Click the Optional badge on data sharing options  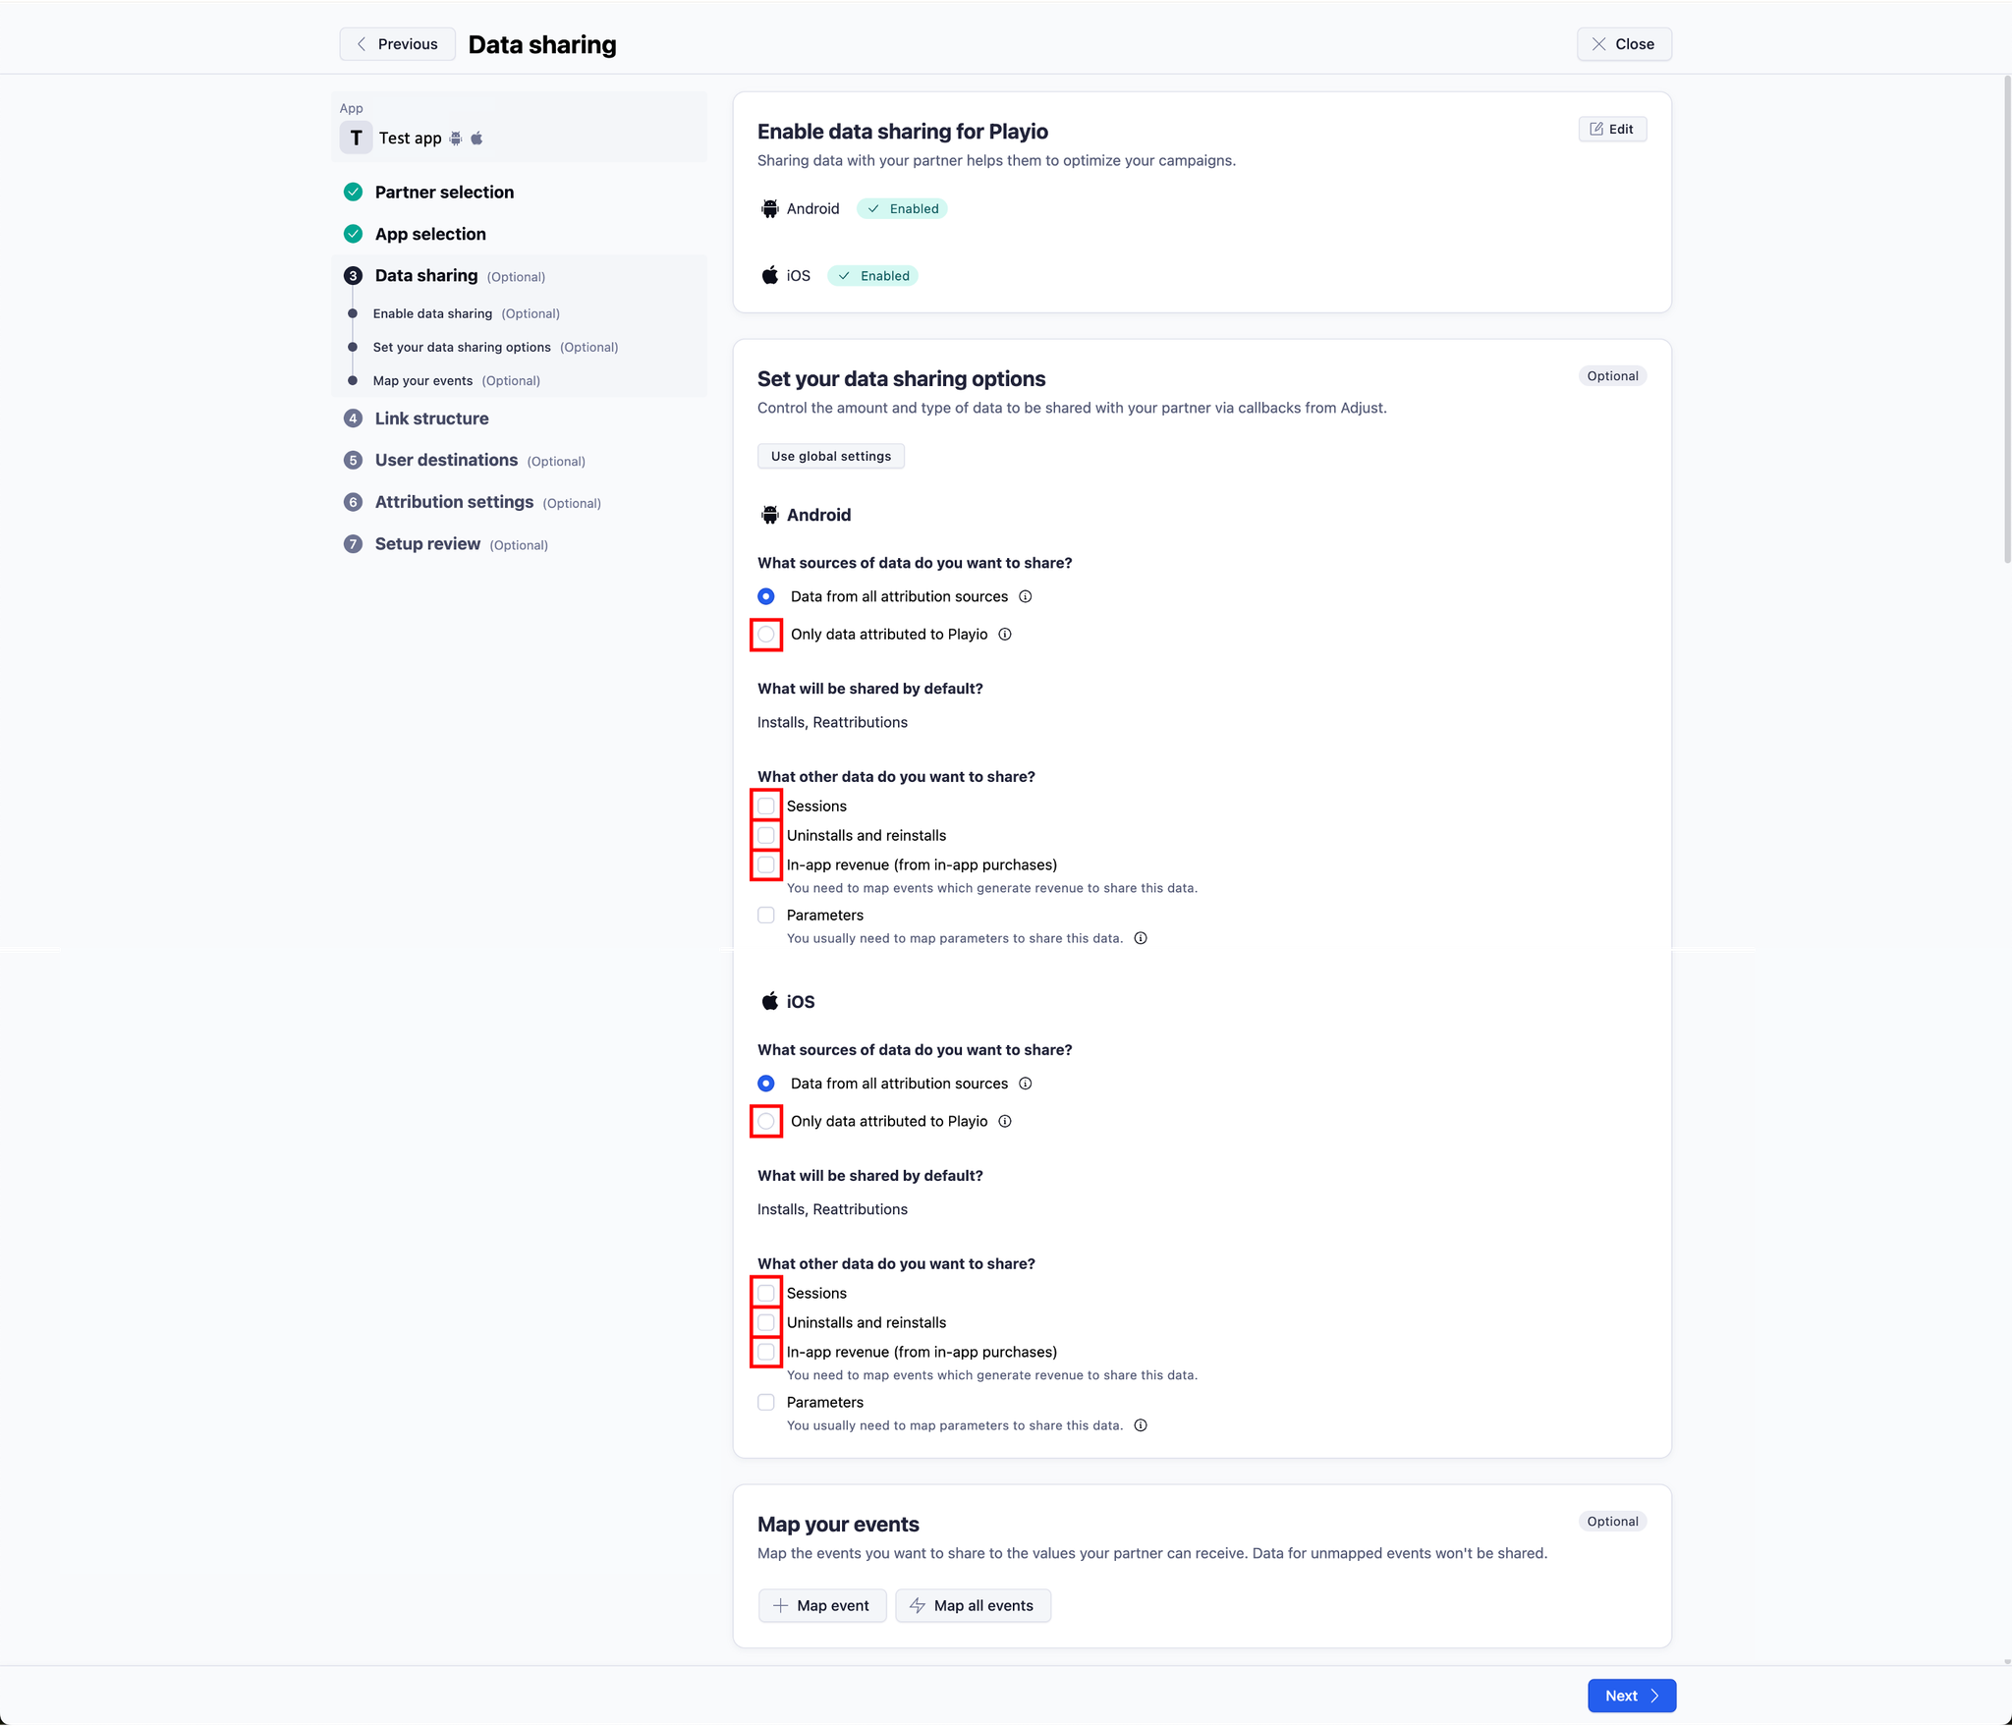pyautogui.click(x=1612, y=376)
